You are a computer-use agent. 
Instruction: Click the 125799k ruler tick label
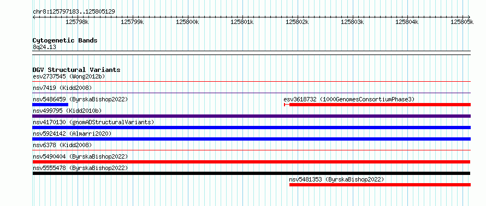point(132,22)
